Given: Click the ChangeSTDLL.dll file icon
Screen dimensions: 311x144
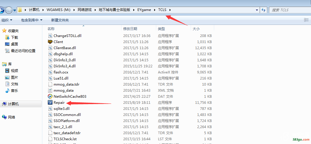Looking at the screenshot, I should coord(50,36).
